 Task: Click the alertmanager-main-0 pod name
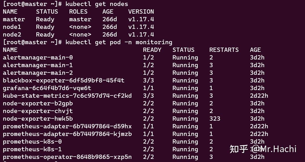click(38, 57)
